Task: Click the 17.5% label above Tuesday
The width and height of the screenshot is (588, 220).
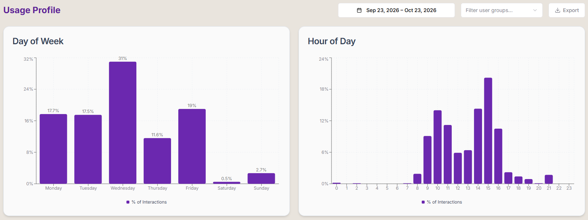Action: click(x=88, y=111)
